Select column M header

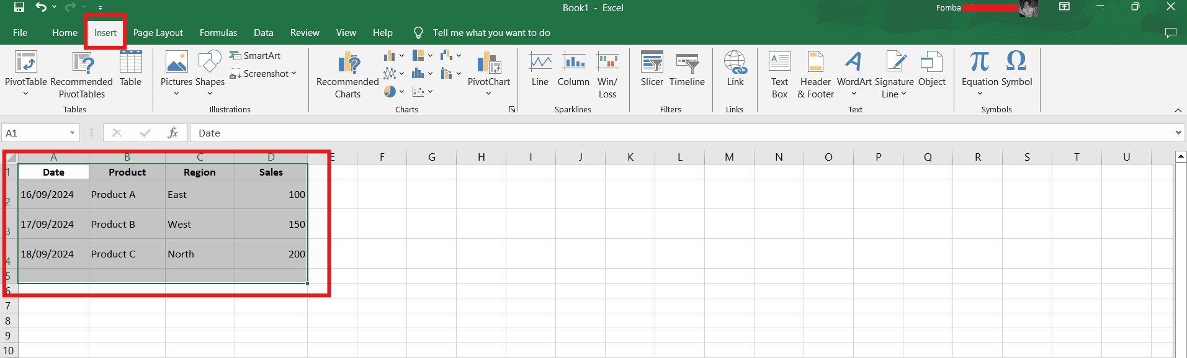[729, 157]
